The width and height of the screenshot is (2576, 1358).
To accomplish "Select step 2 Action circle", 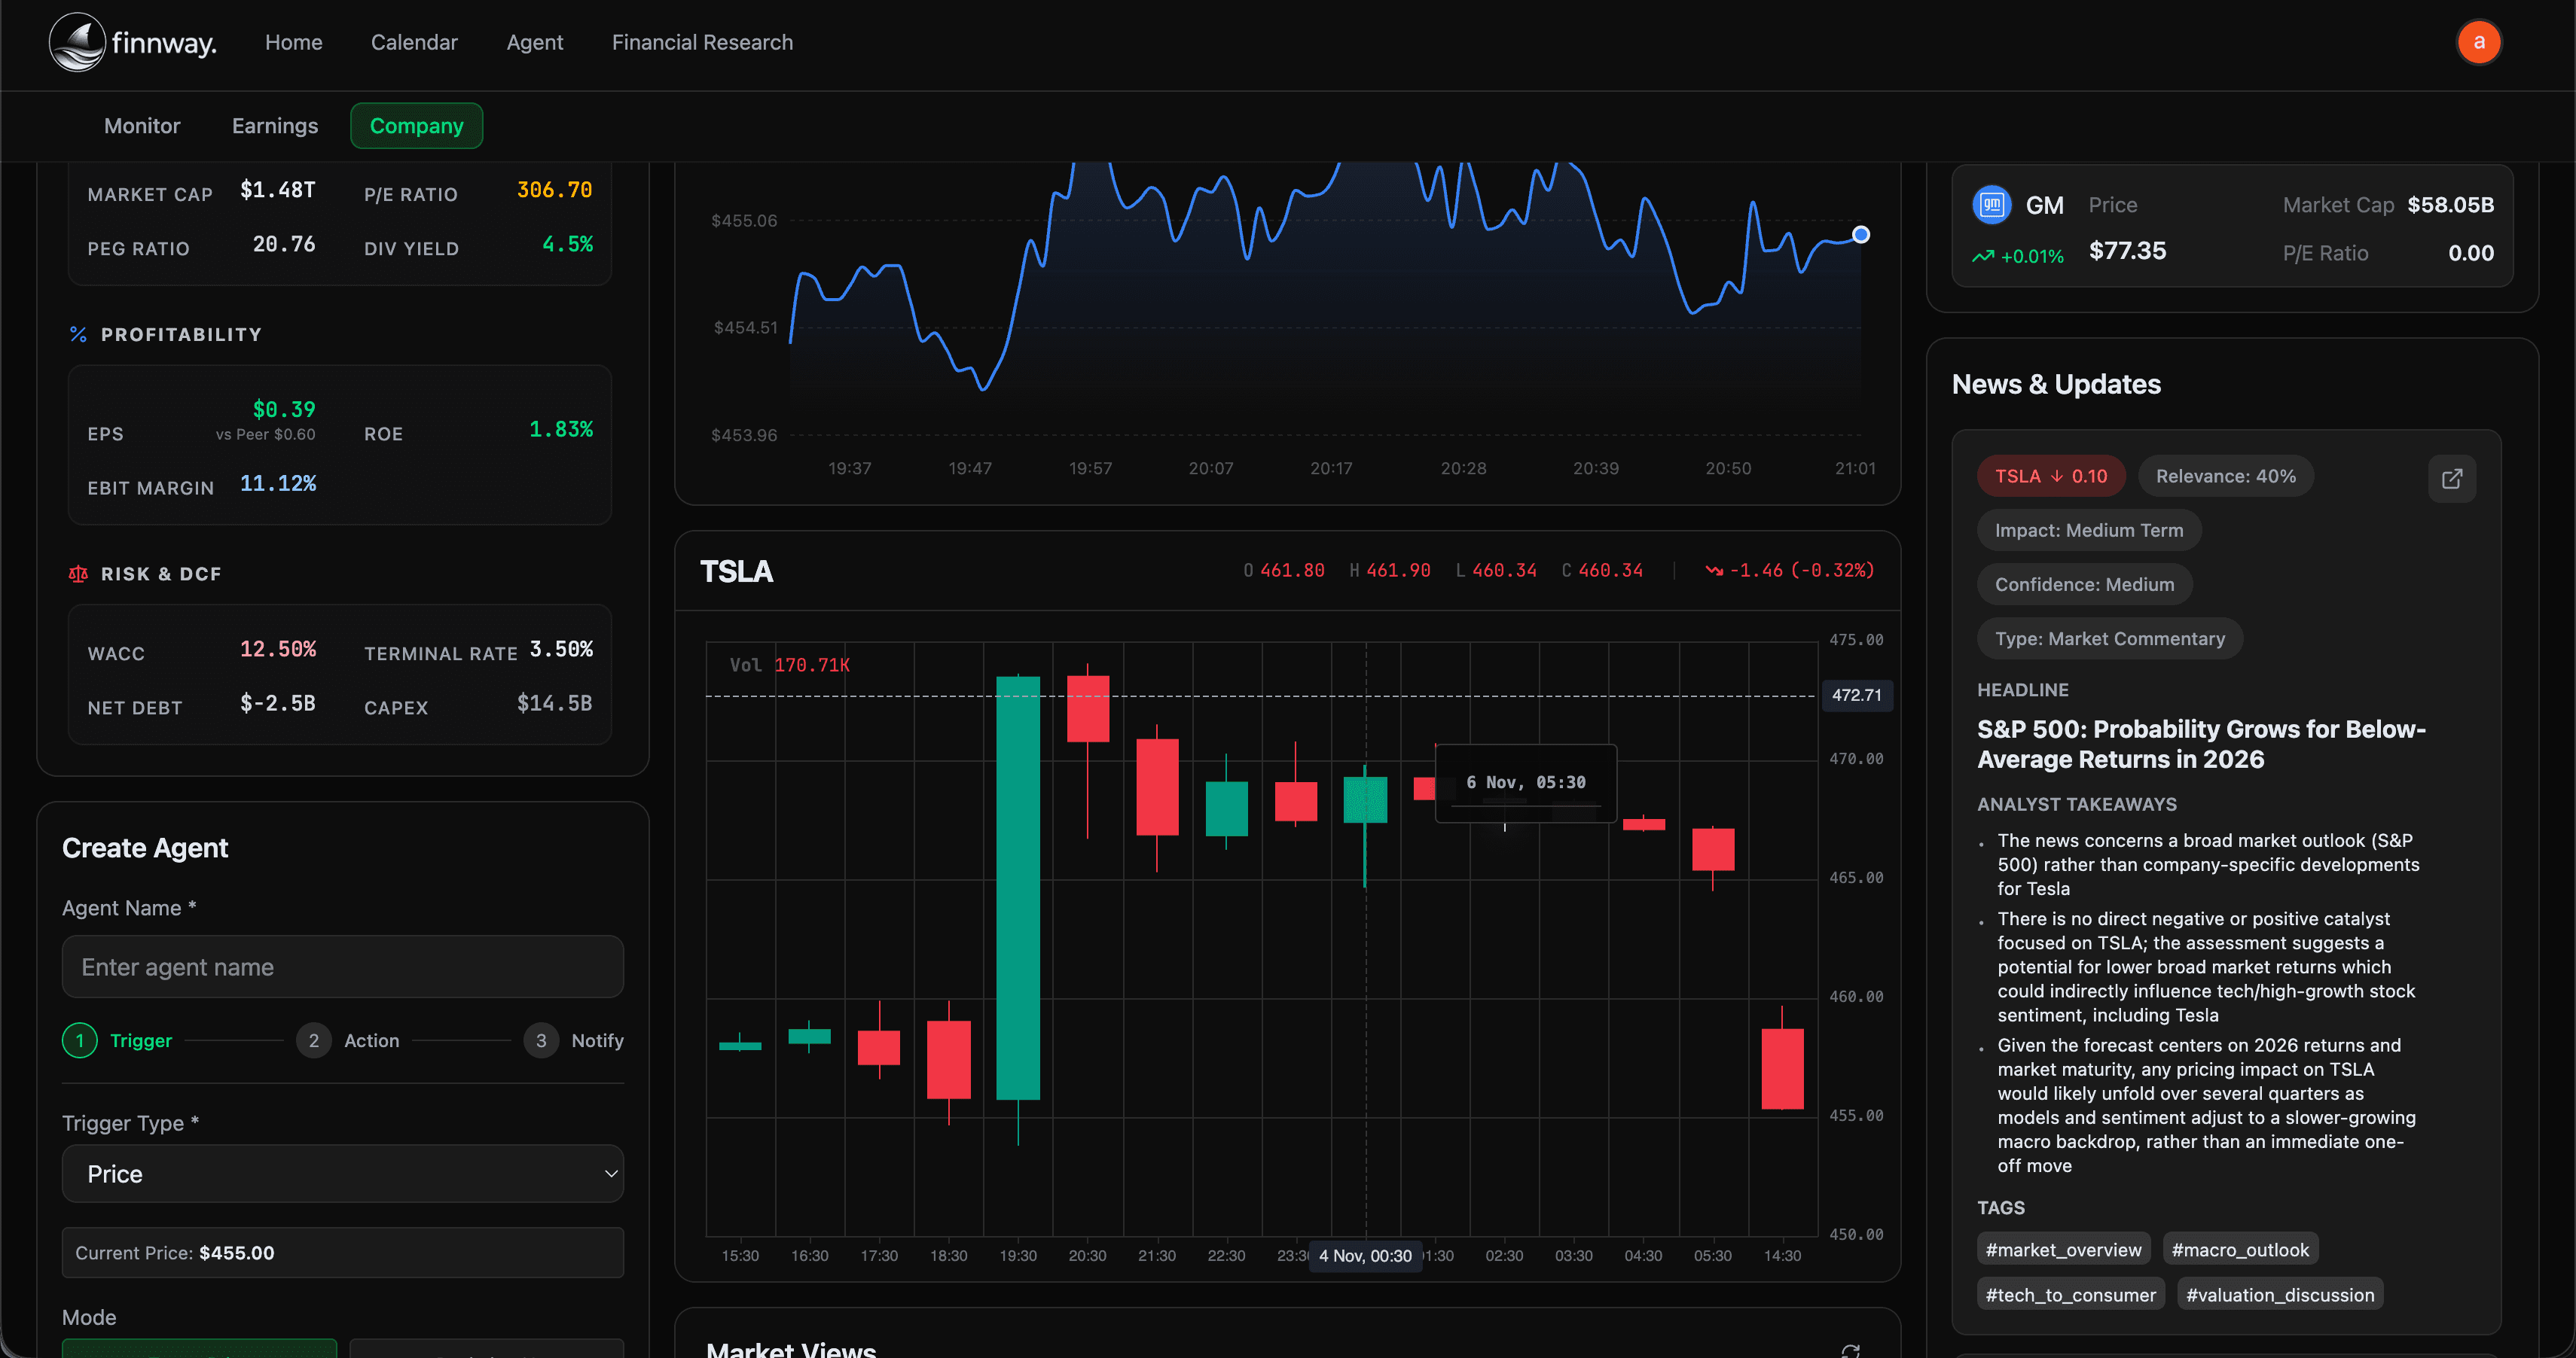I will click(x=313, y=1040).
